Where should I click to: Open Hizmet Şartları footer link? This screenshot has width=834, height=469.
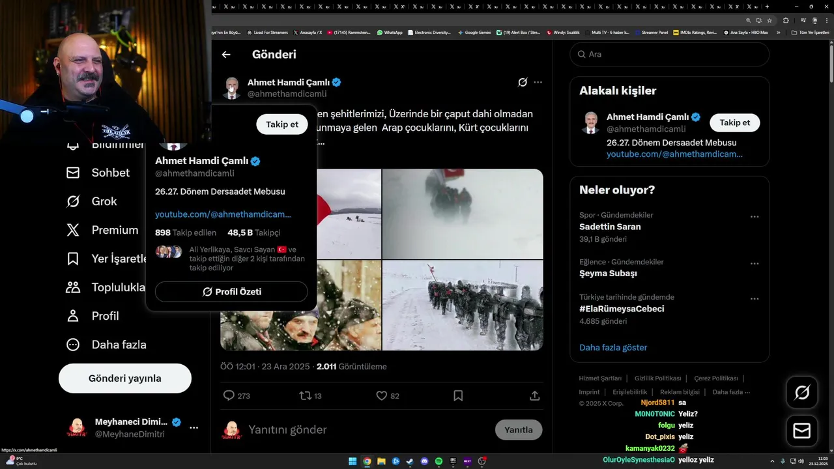(600, 378)
